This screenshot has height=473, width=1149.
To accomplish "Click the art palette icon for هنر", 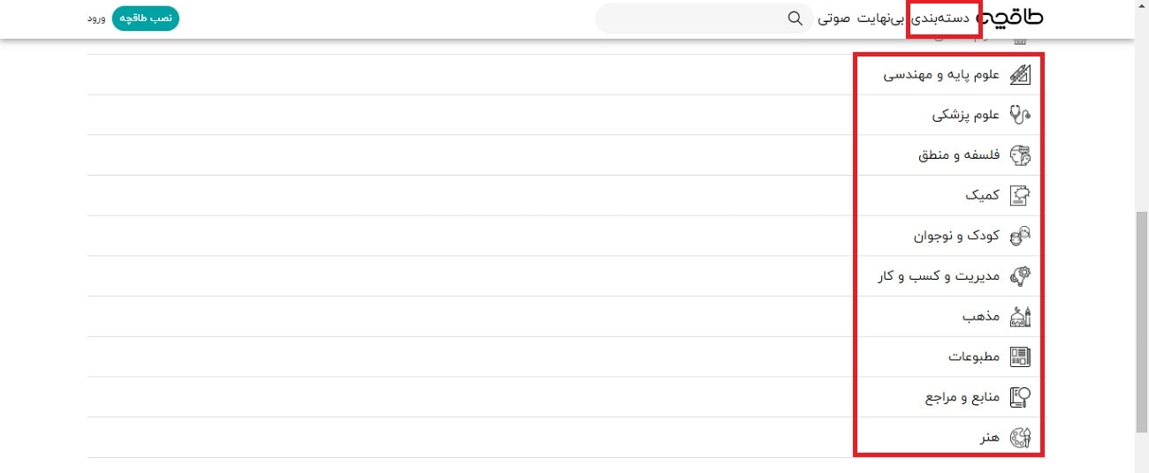I will click(x=1020, y=438).
